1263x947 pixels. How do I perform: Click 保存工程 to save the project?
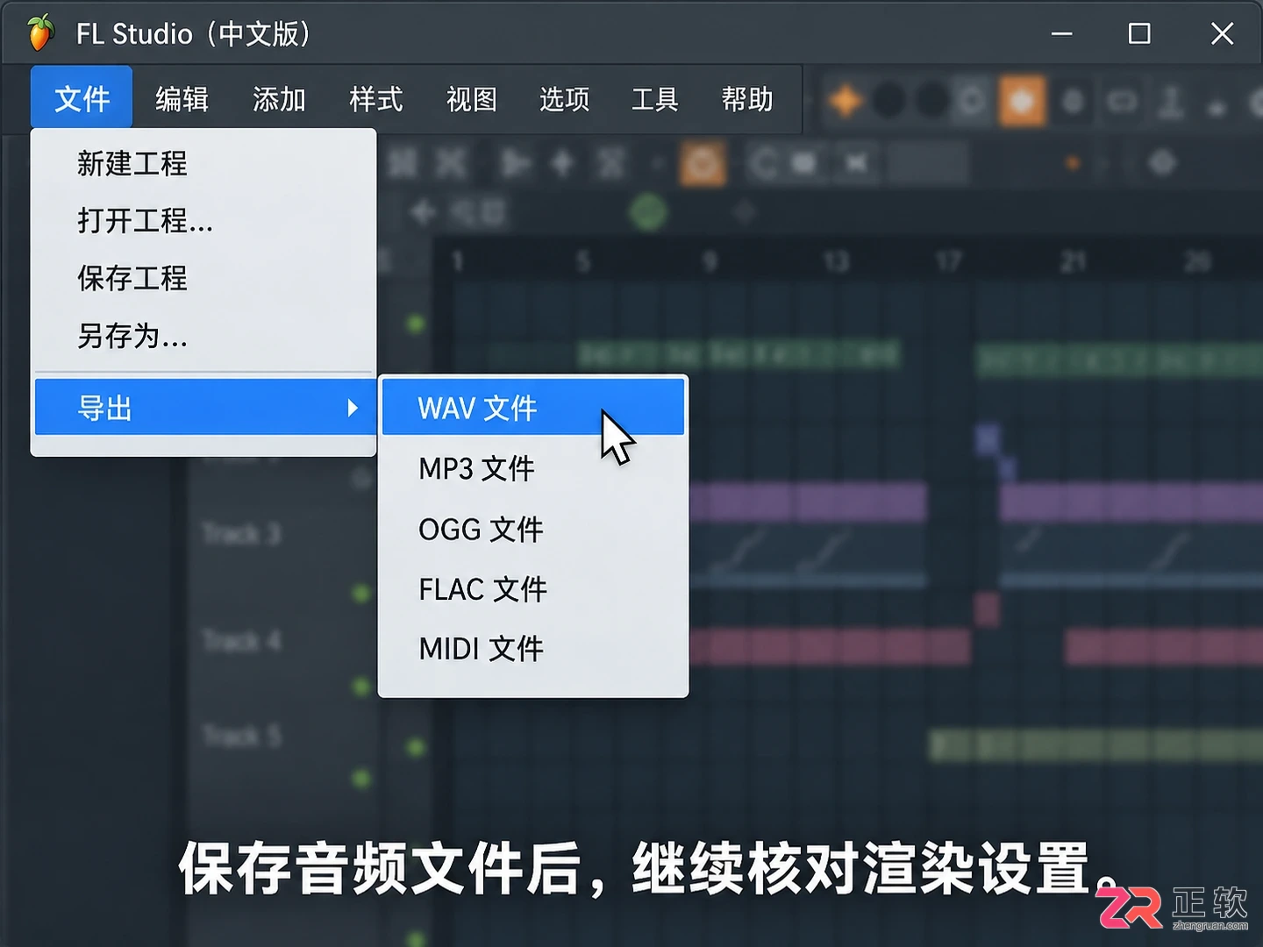pos(203,278)
